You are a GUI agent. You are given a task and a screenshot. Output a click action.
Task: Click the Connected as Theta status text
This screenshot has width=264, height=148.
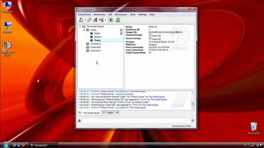(x=181, y=126)
